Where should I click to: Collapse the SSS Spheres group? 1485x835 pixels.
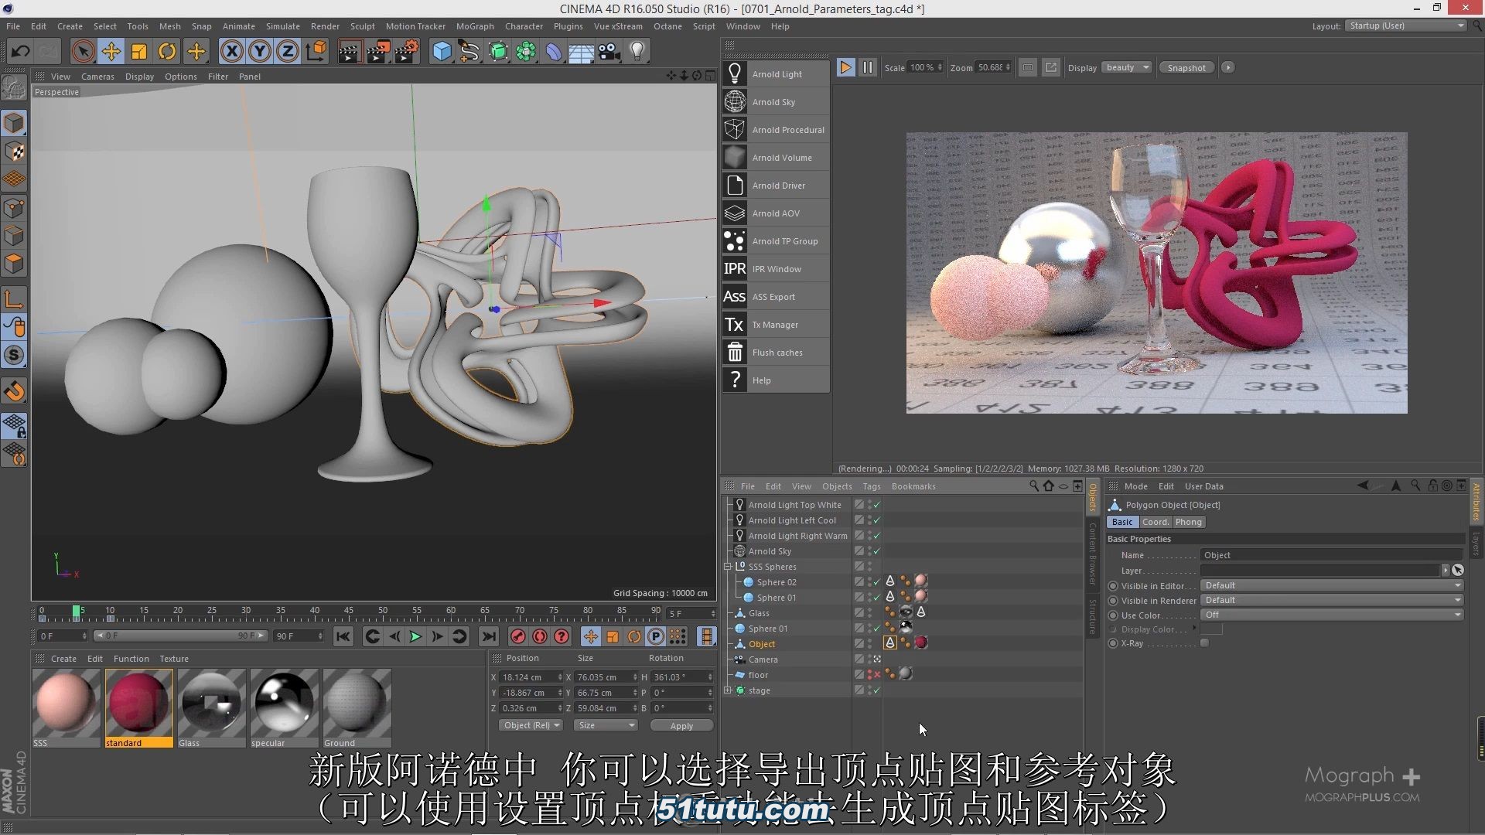pos(728,567)
